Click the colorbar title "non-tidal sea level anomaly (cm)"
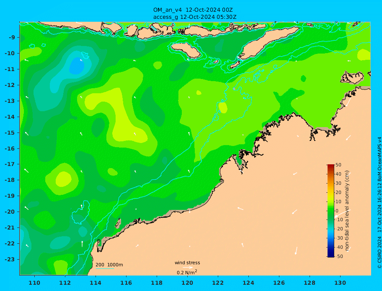The image size is (382, 291). [347, 210]
